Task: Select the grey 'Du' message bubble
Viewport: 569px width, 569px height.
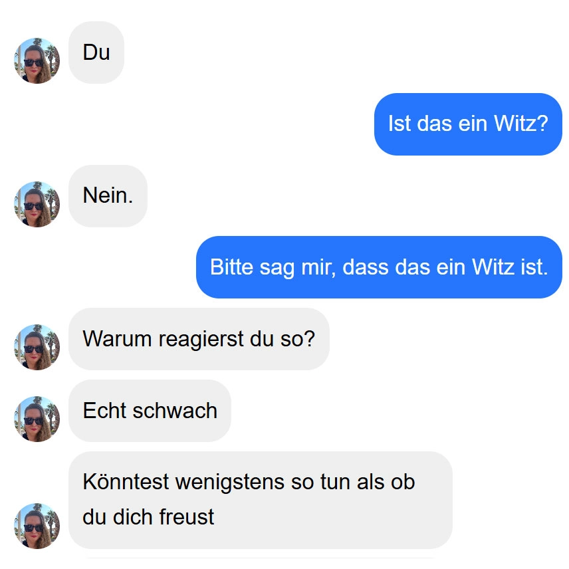Action: [x=96, y=53]
